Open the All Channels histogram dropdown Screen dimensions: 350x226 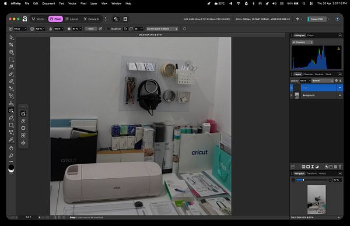click(x=302, y=43)
